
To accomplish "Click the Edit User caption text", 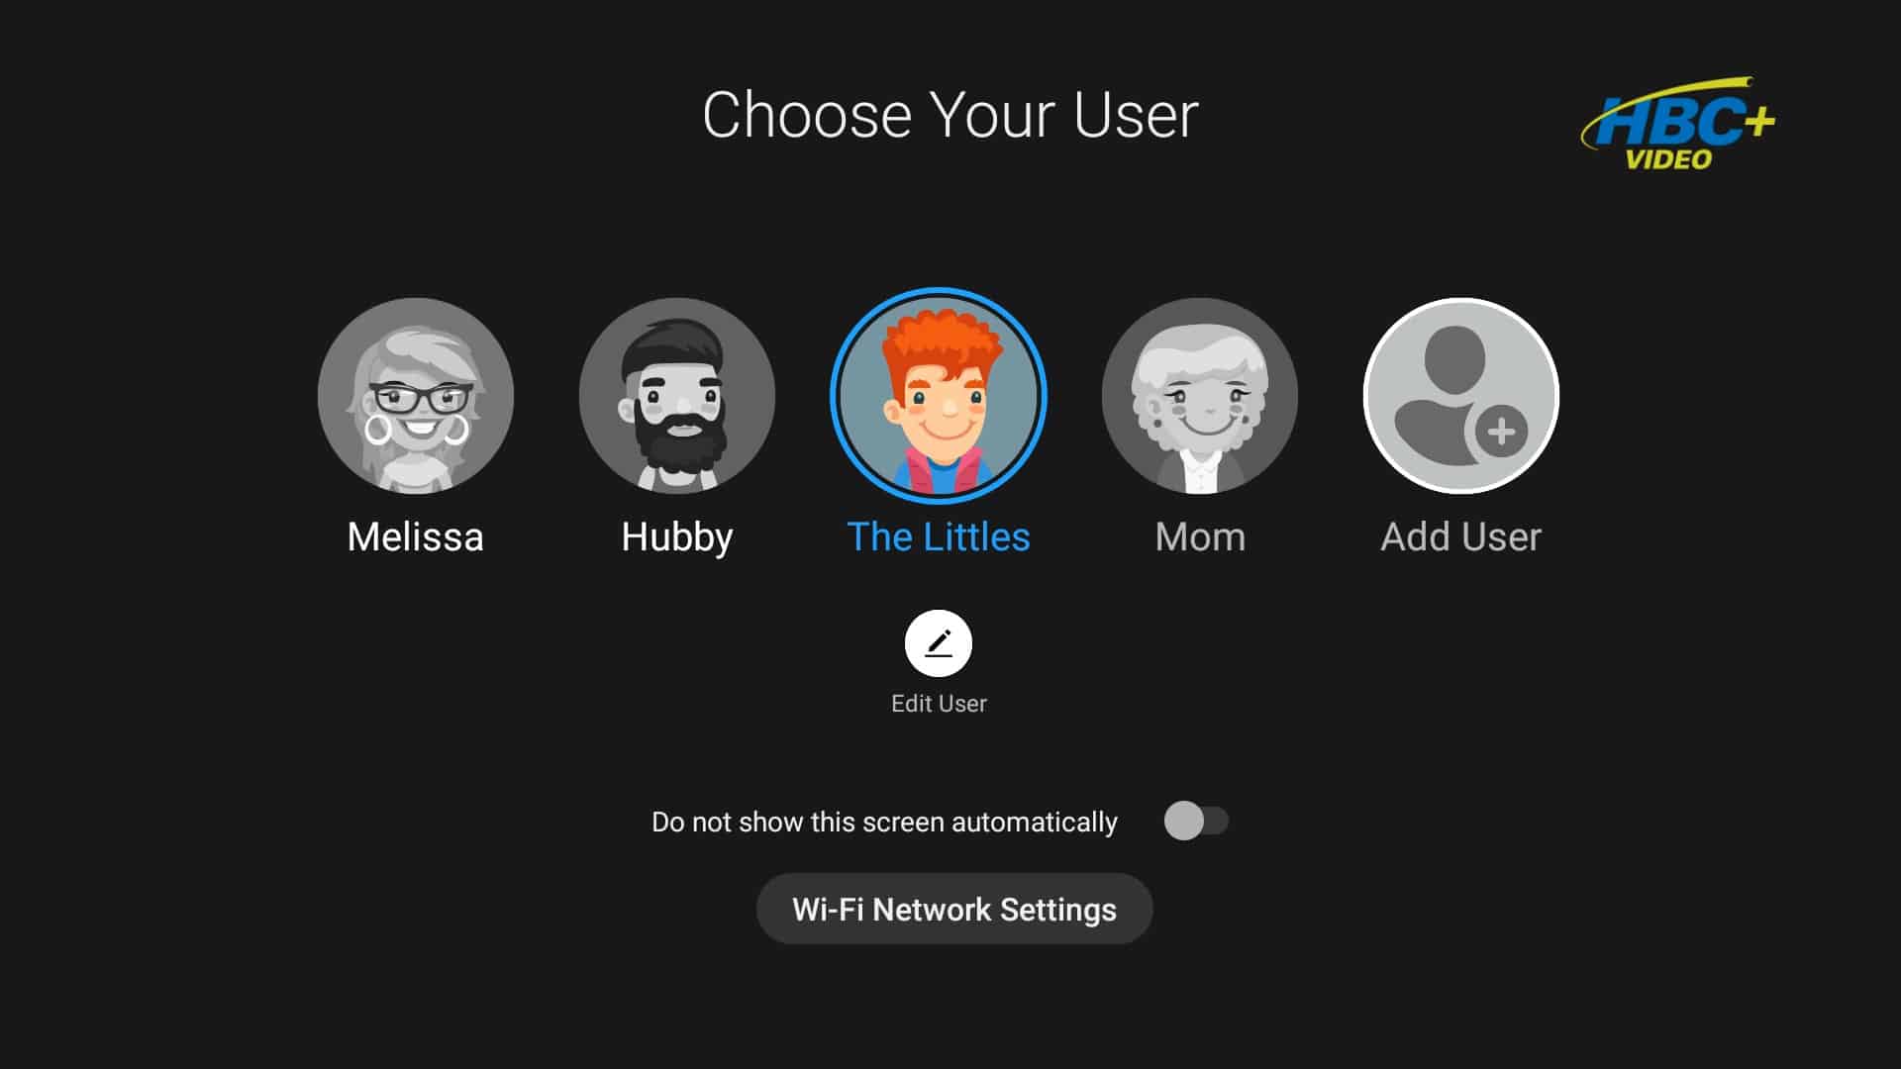I will (x=939, y=704).
